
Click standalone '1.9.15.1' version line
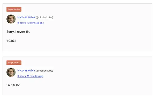coord(11,41)
